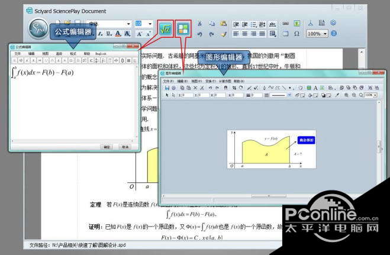
Task: Toggle italic formatting in main toolbar
Action: coord(101,34)
